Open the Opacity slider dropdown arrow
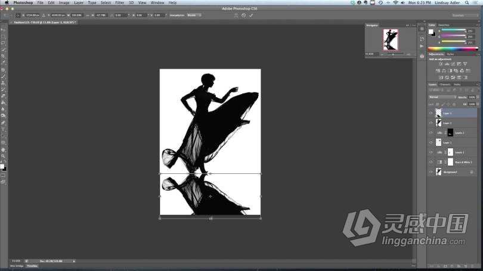The width and height of the screenshot is (483, 271). click(478, 97)
